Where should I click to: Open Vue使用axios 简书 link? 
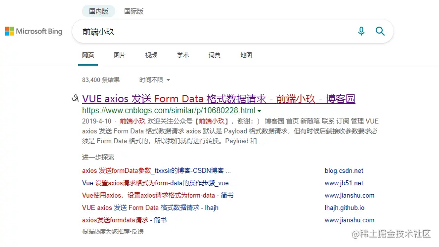[158, 195]
